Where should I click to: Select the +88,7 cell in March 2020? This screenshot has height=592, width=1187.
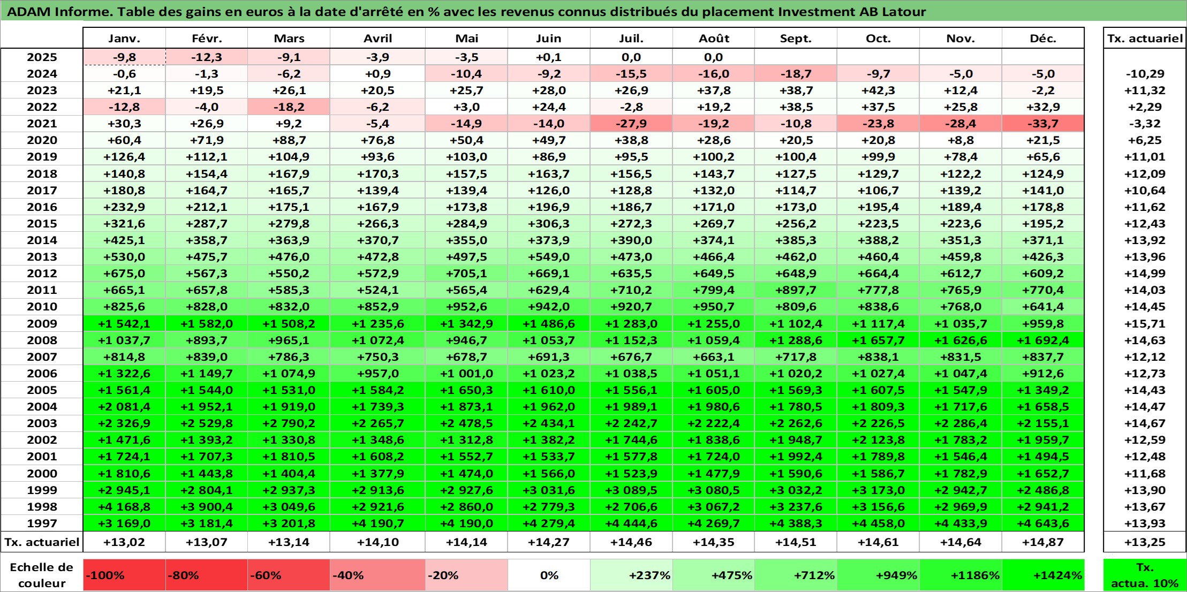tap(289, 140)
